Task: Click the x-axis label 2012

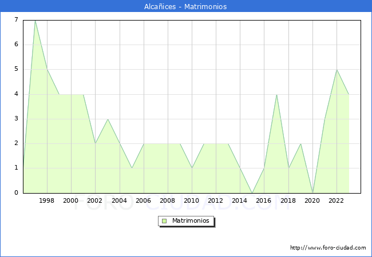Action: [215, 200]
